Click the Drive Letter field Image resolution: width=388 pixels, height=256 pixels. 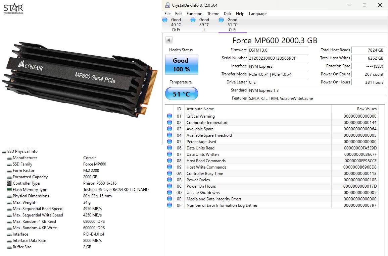click(x=278, y=82)
